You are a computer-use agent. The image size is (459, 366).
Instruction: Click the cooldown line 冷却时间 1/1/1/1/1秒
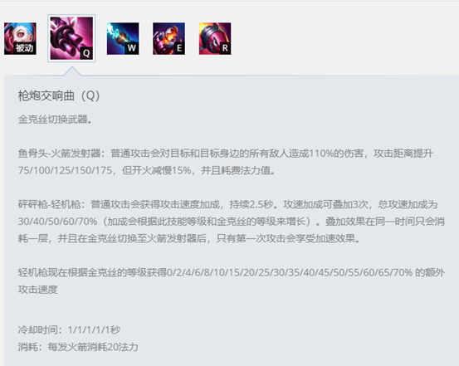click(69, 330)
